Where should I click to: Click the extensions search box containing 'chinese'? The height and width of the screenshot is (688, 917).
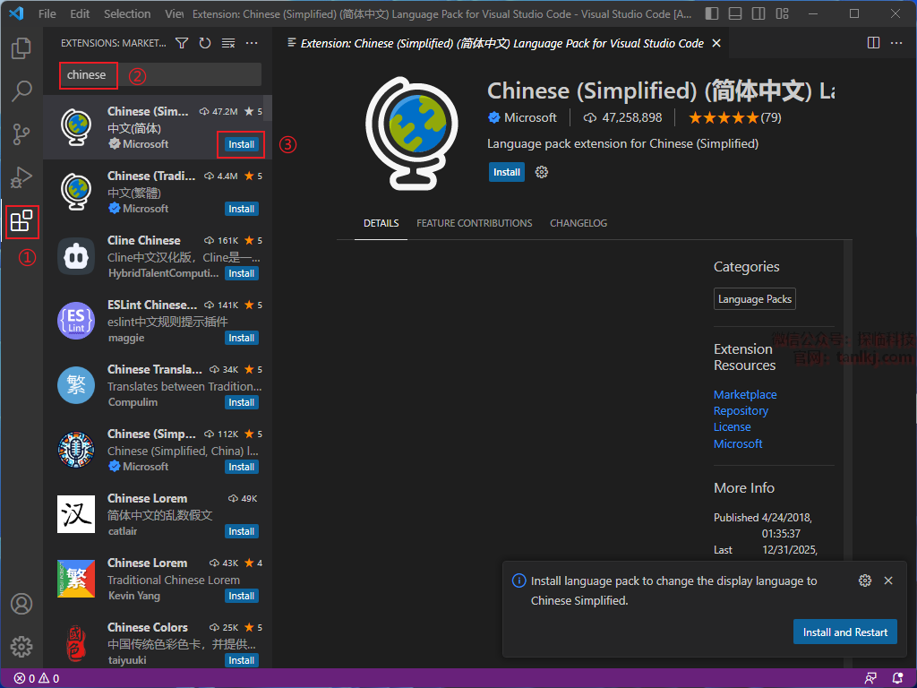pos(161,75)
